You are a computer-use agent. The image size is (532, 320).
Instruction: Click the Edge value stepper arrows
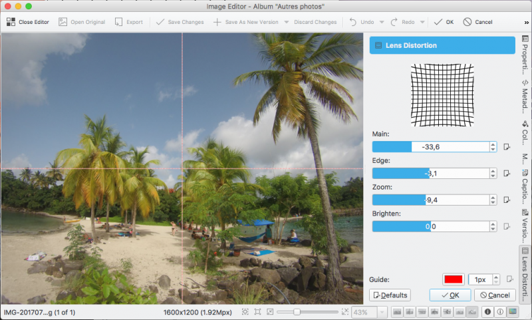click(x=493, y=174)
